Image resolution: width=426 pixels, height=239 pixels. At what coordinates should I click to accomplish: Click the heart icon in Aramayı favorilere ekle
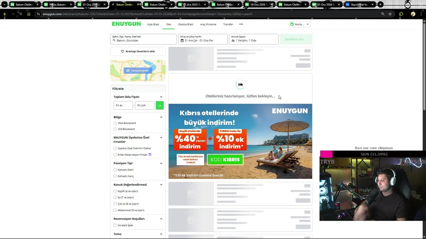pyautogui.click(x=122, y=51)
